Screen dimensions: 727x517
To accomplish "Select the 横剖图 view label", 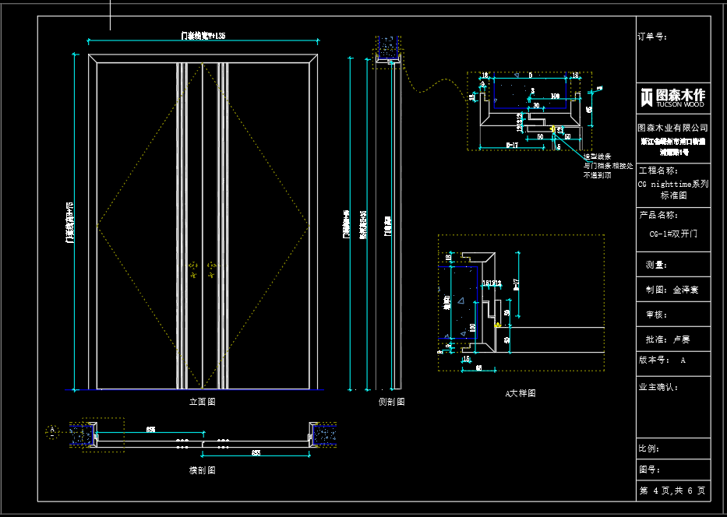I will point(202,470).
